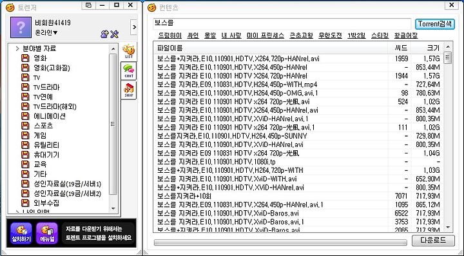Click the Torrent검색 button
This screenshot has width=464, height=256.
click(x=435, y=24)
